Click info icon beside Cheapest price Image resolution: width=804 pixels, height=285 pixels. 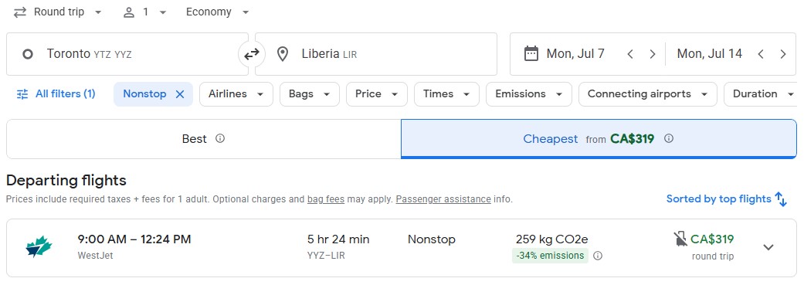point(669,138)
